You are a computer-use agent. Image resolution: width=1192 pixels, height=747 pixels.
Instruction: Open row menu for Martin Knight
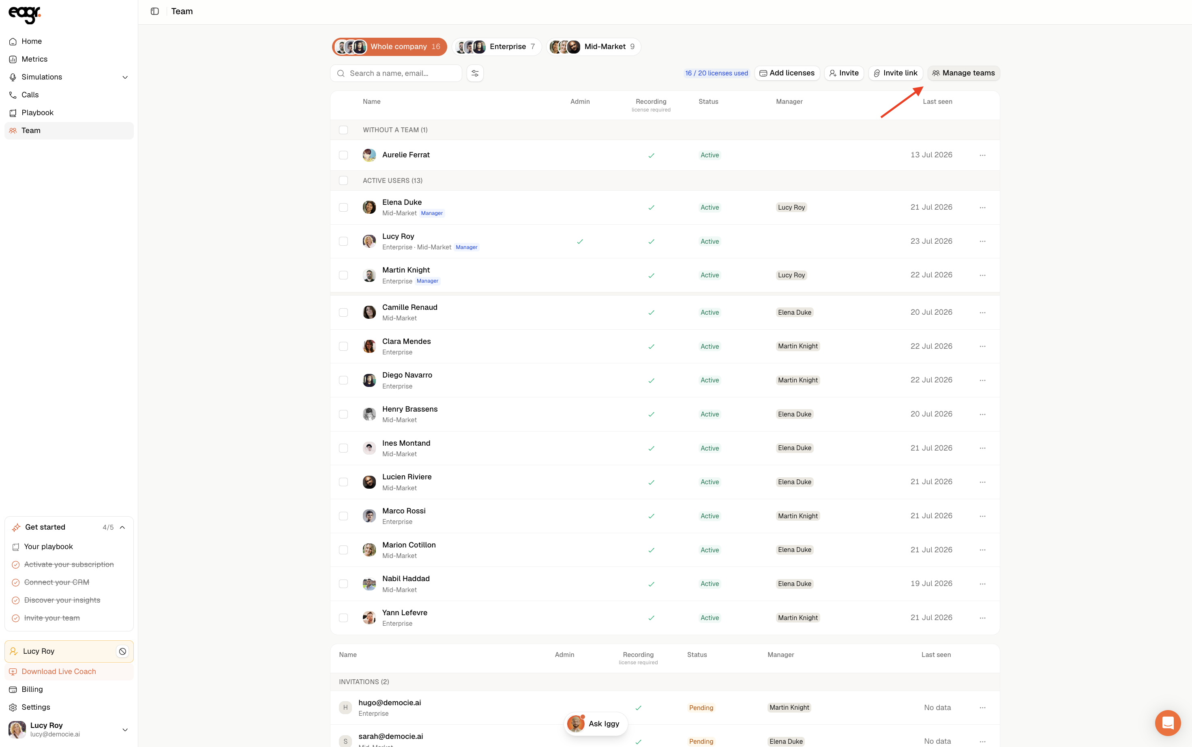(982, 275)
